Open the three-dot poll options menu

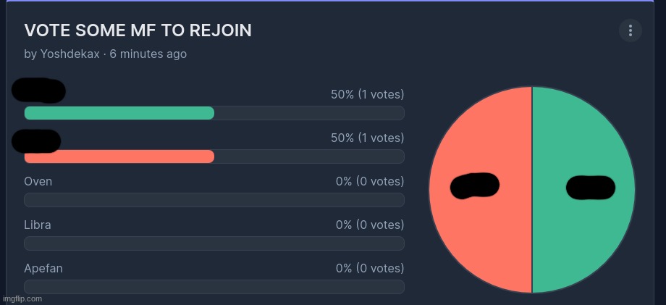point(630,30)
